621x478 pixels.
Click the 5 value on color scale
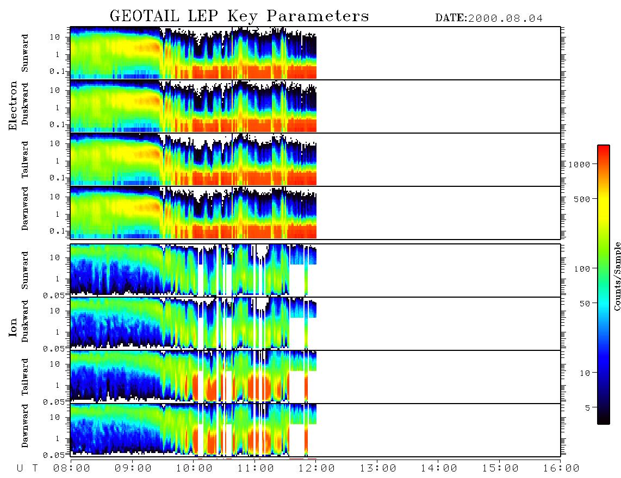[587, 408]
